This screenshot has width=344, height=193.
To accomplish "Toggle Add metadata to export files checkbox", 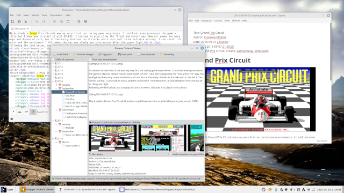I will tap(169, 154).
